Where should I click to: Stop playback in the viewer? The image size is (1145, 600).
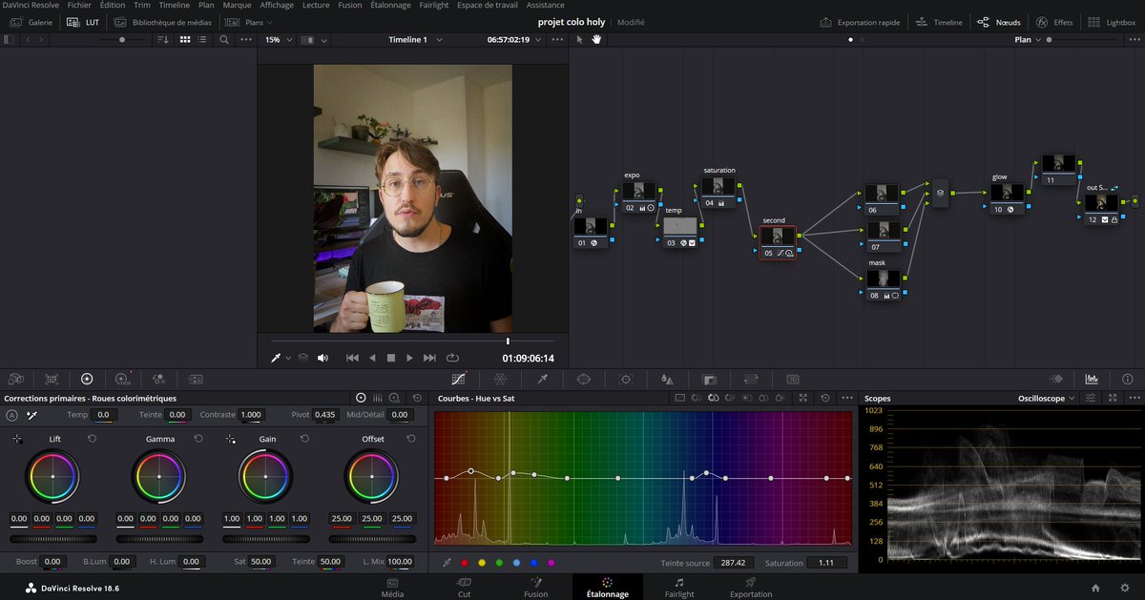390,358
